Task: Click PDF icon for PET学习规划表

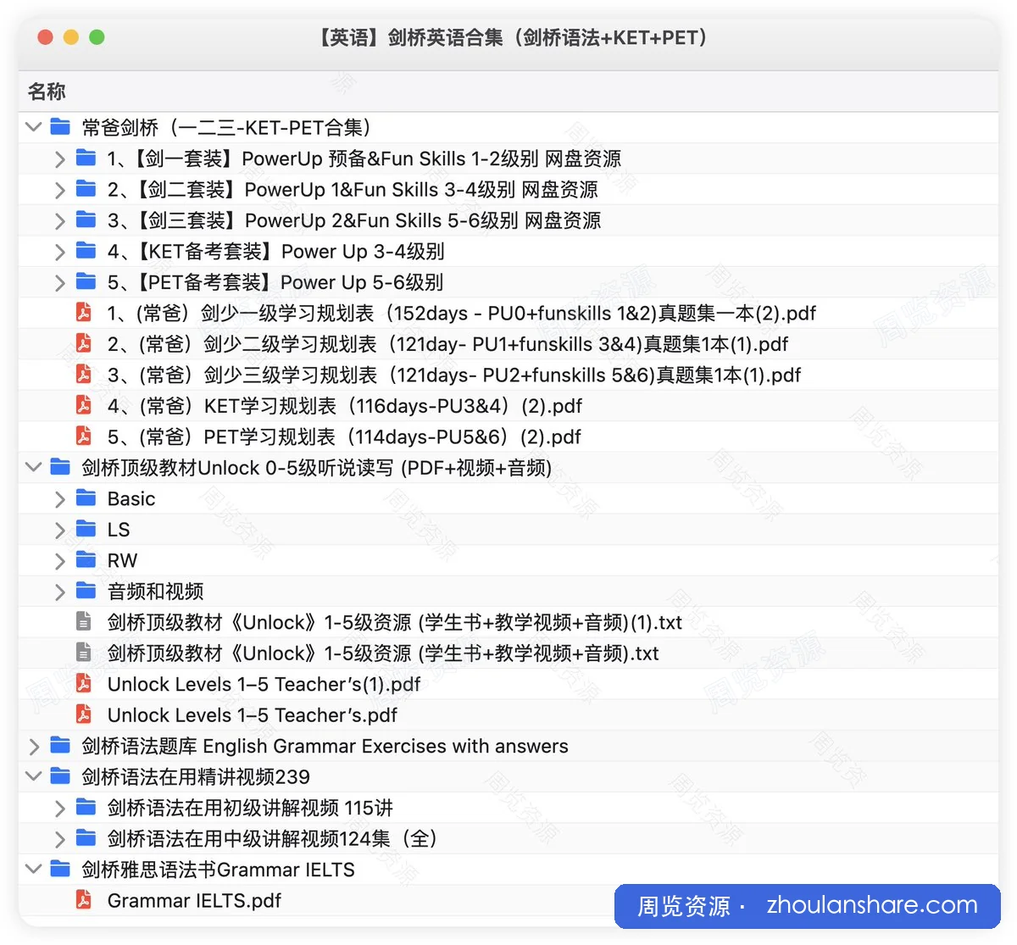Action: 84,436
